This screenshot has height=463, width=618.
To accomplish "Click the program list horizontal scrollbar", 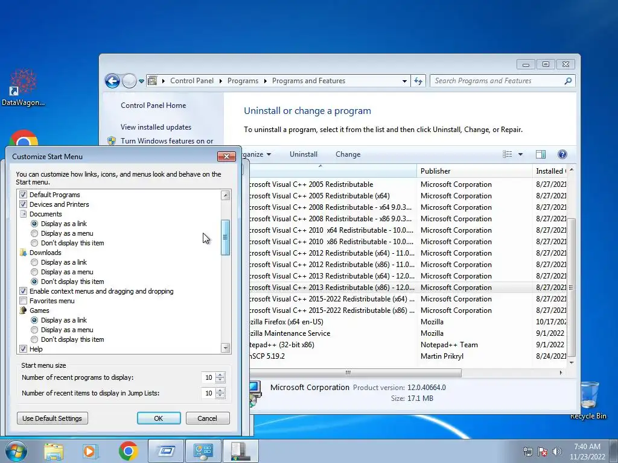I will 355,373.
